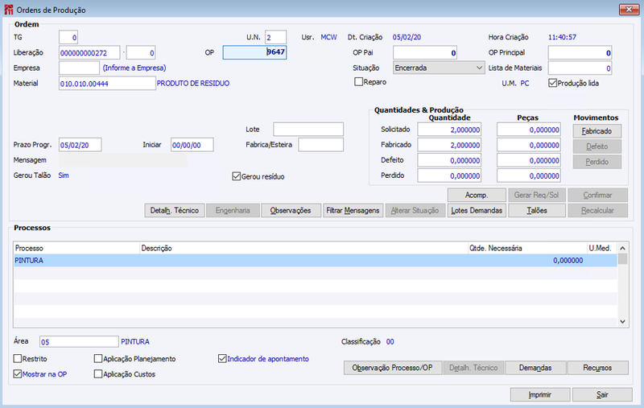Focus the OP field showing 9647
644x408 pixels.
pyautogui.click(x=254, y=52)
